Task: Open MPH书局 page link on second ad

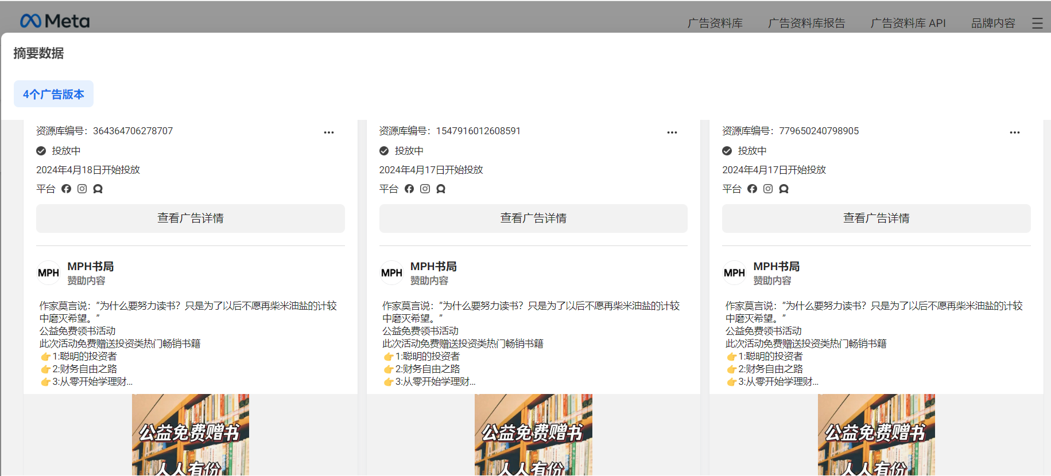Action: coord(433,267)
